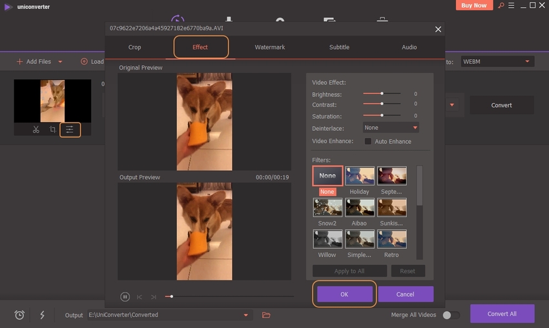Pause the preview playback
The height and width of the screenshot is (328, 549).
[x=125, y=296]
